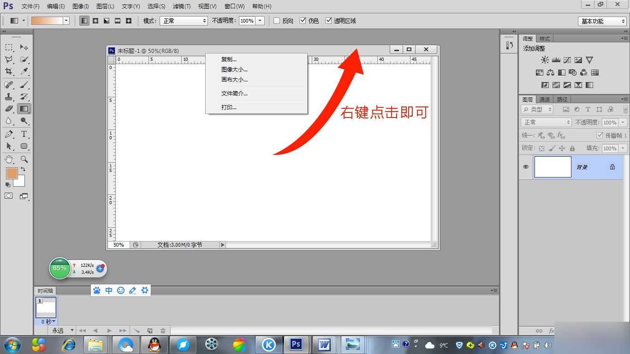The width and height of the screenshot is (630, 354).
Task: Select the Eraser tool
Action: coord(9,109)
